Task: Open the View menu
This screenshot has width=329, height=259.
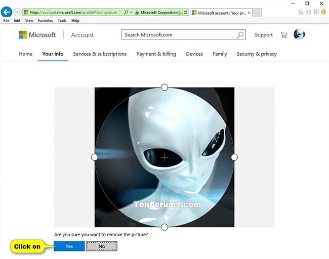Action: pos(29,21)
